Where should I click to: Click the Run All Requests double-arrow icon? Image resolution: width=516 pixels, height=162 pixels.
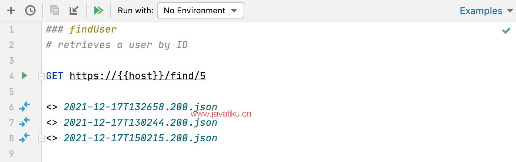tap(98, 10)
